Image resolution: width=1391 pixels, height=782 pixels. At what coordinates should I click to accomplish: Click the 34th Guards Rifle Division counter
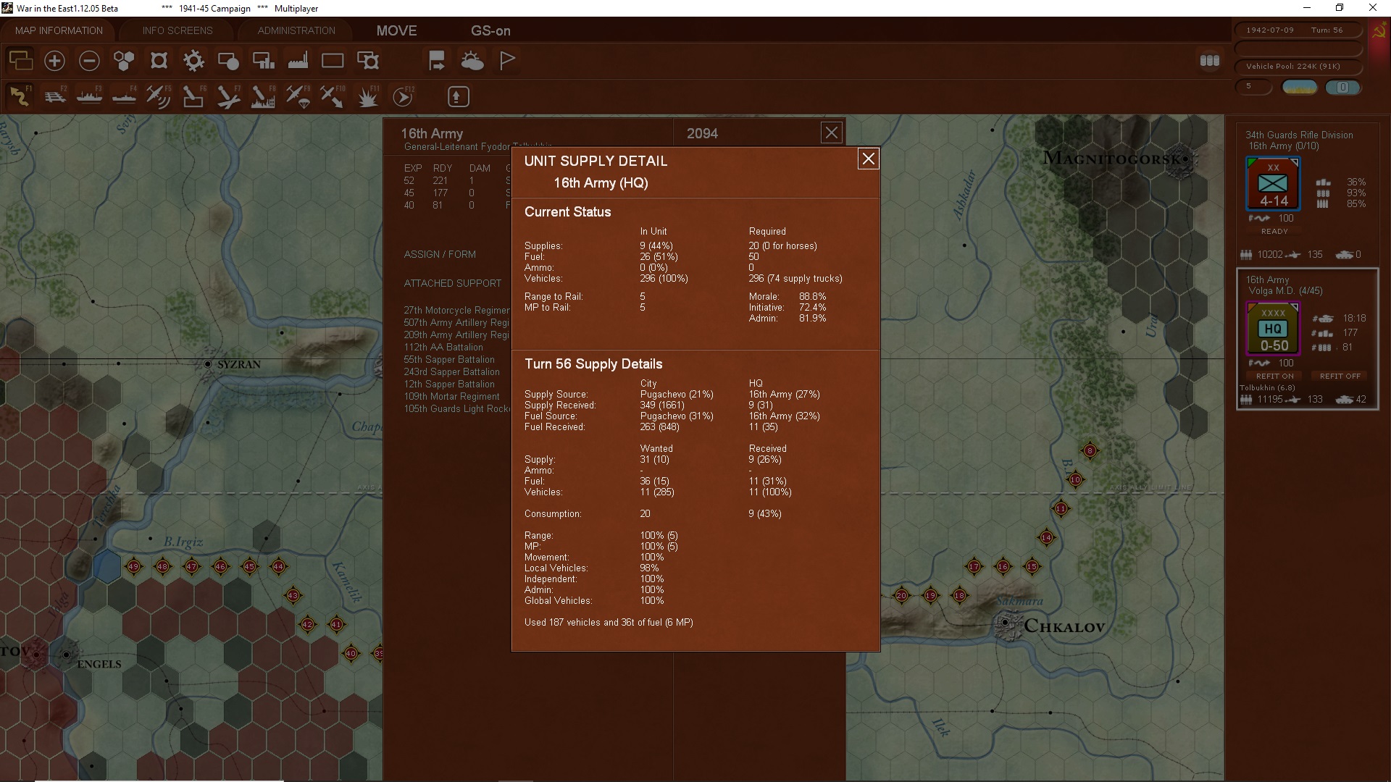[1273, 184]
